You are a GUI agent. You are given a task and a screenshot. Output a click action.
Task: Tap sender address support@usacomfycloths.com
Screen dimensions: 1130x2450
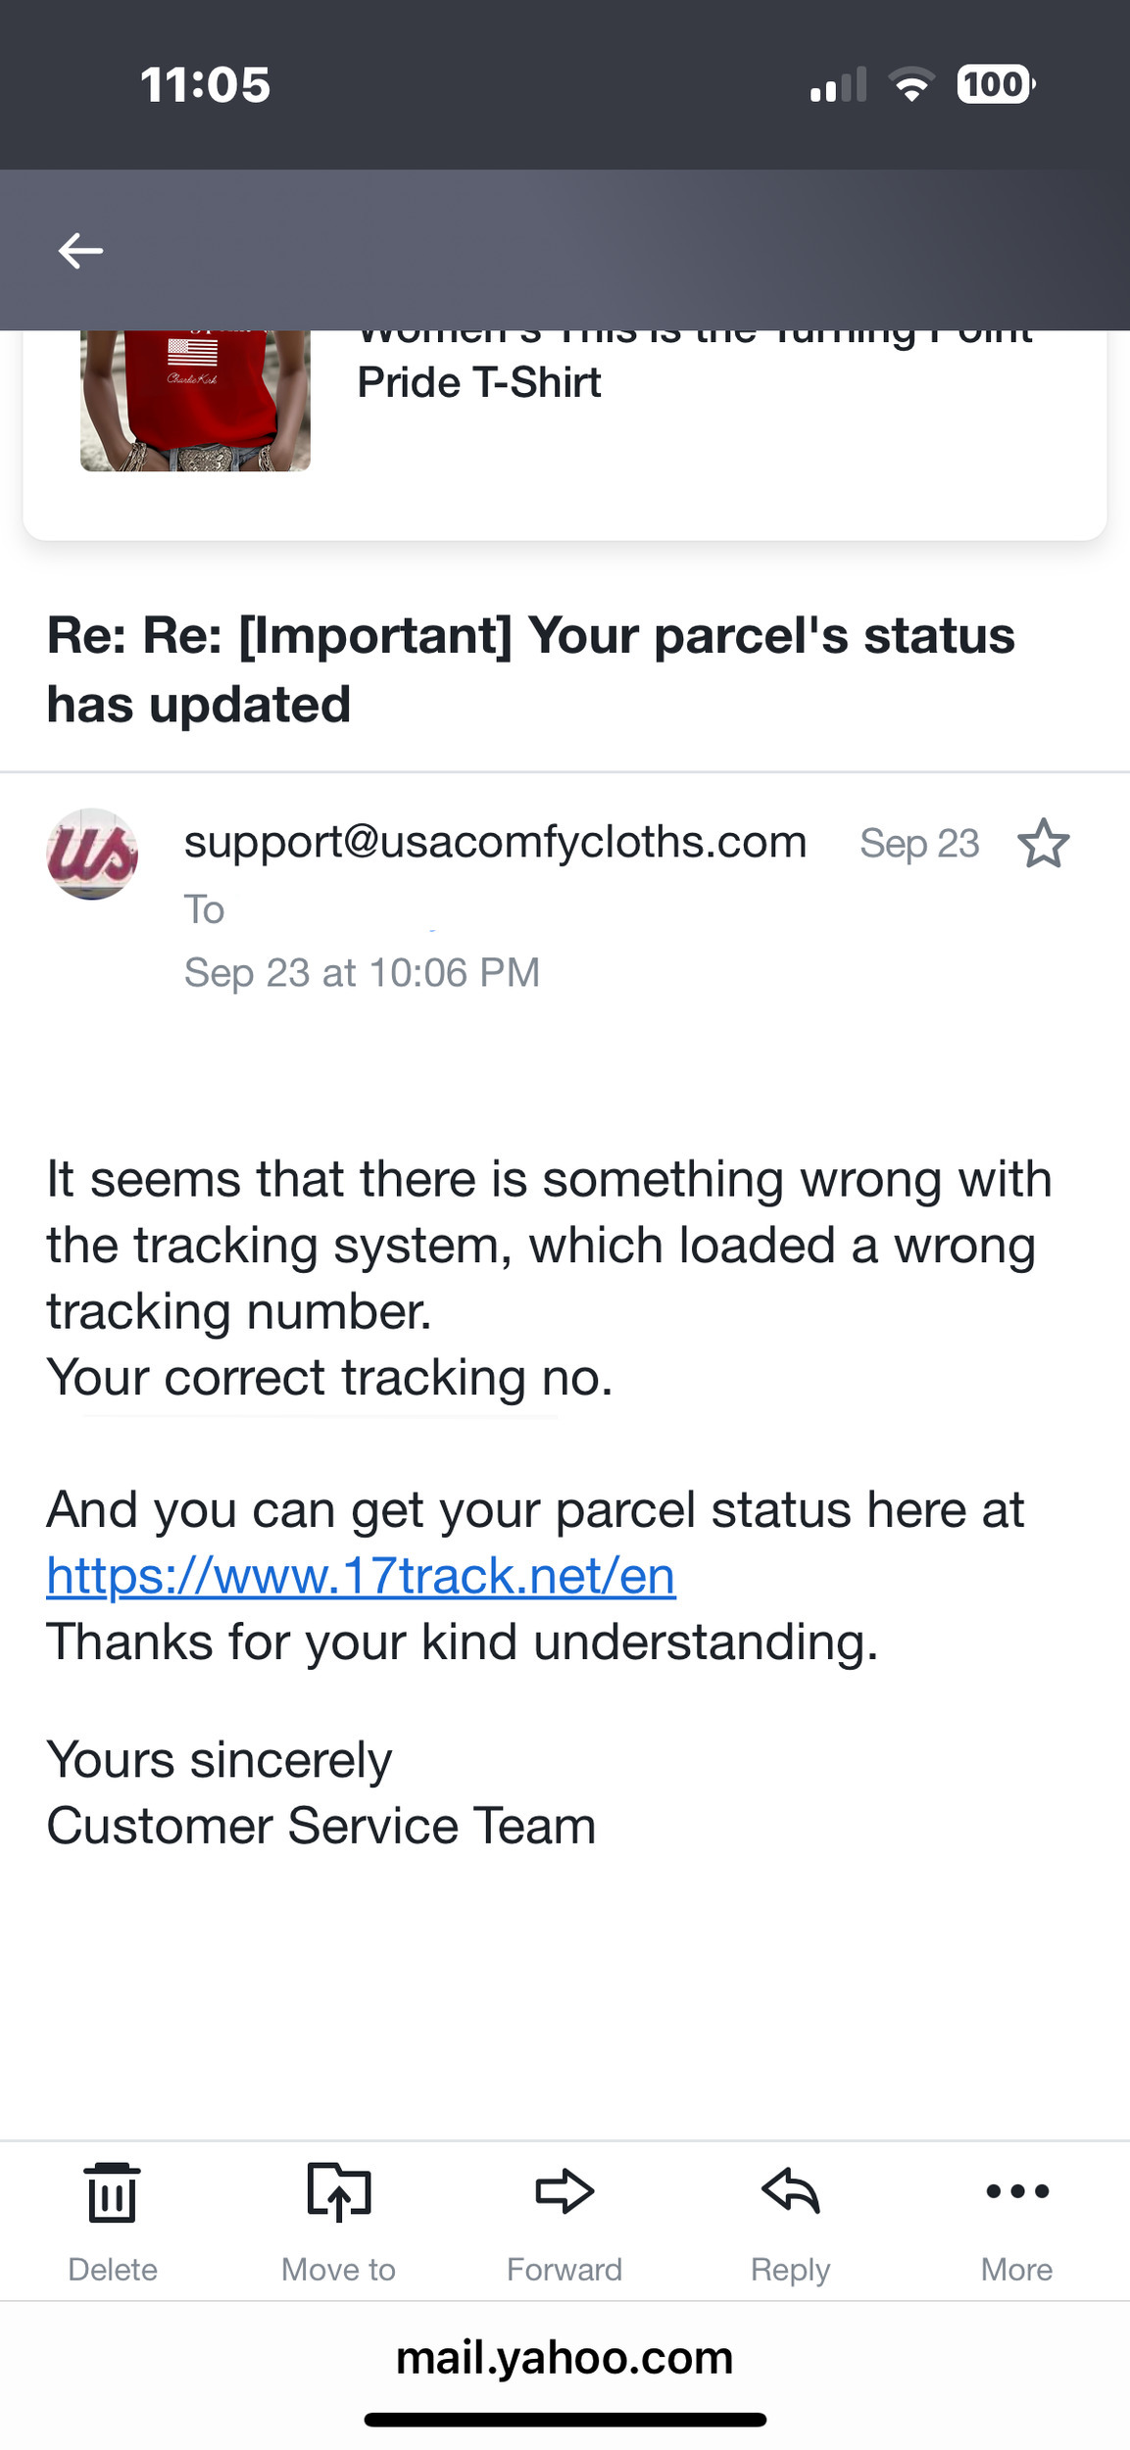click(495, 842)
